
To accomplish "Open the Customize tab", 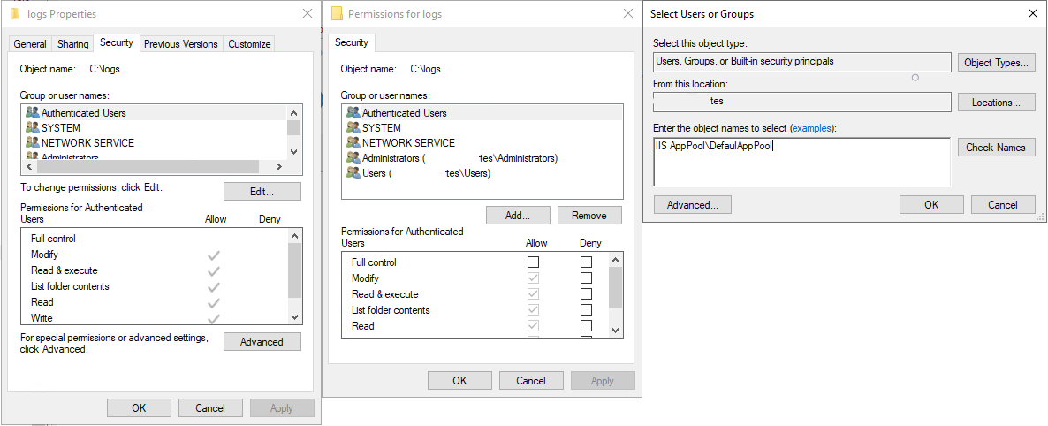I will tap(249, 44).
